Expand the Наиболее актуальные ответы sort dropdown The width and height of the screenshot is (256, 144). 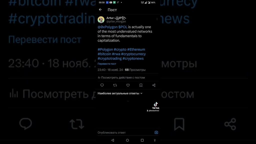tap(120, 93)
